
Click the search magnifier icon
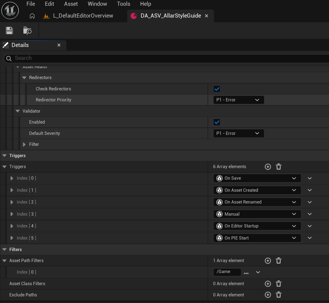[x=9, y=59]
